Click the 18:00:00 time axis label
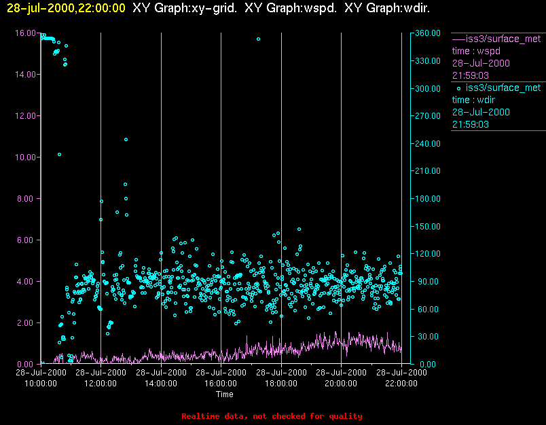 point(281,384)
